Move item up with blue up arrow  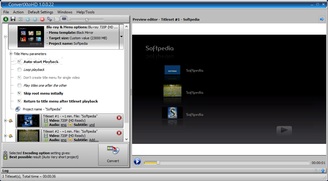[x=35, y=19]
